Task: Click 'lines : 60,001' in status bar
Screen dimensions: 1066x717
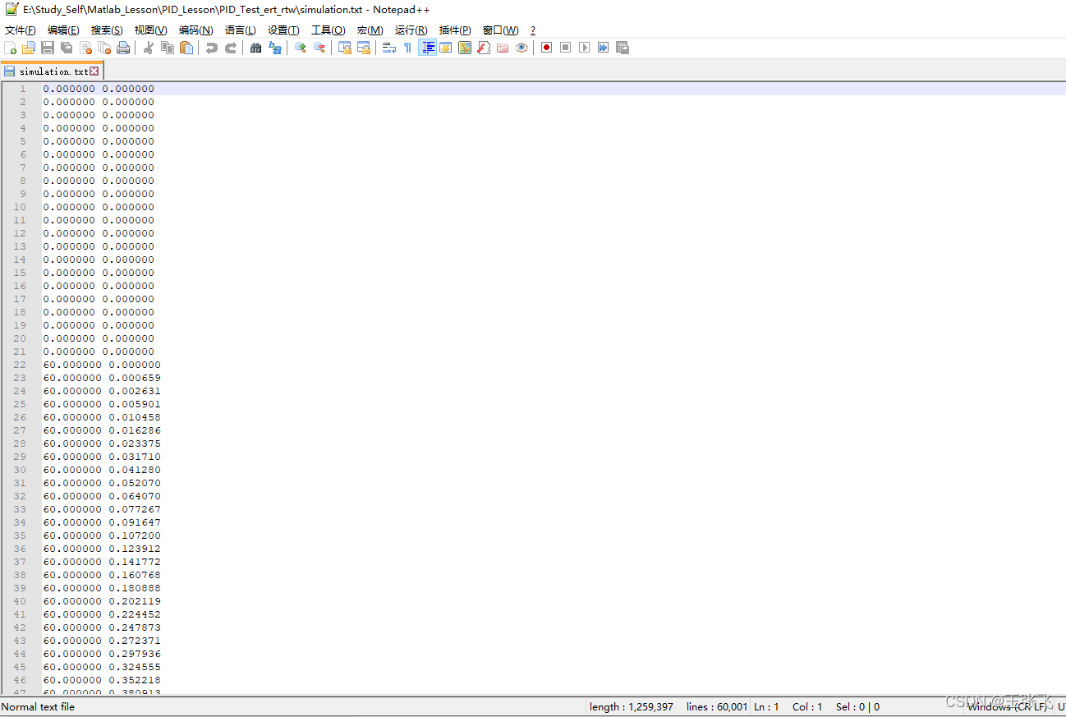Action: [716, 706]
